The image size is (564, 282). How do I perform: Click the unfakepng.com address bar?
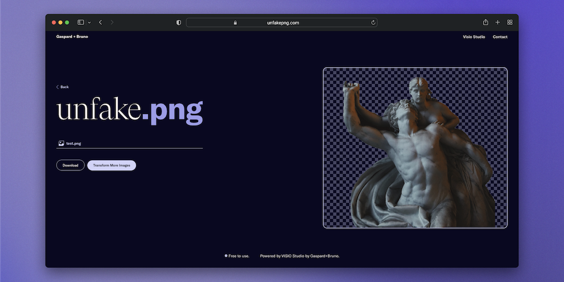tap(282, 23)
